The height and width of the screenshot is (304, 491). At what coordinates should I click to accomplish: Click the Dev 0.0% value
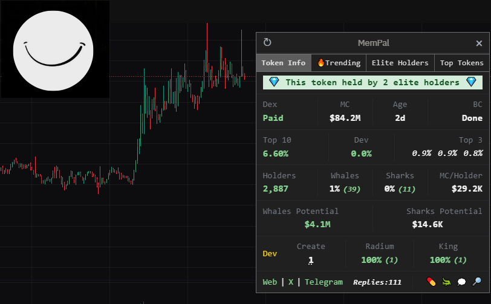[361, 154]
